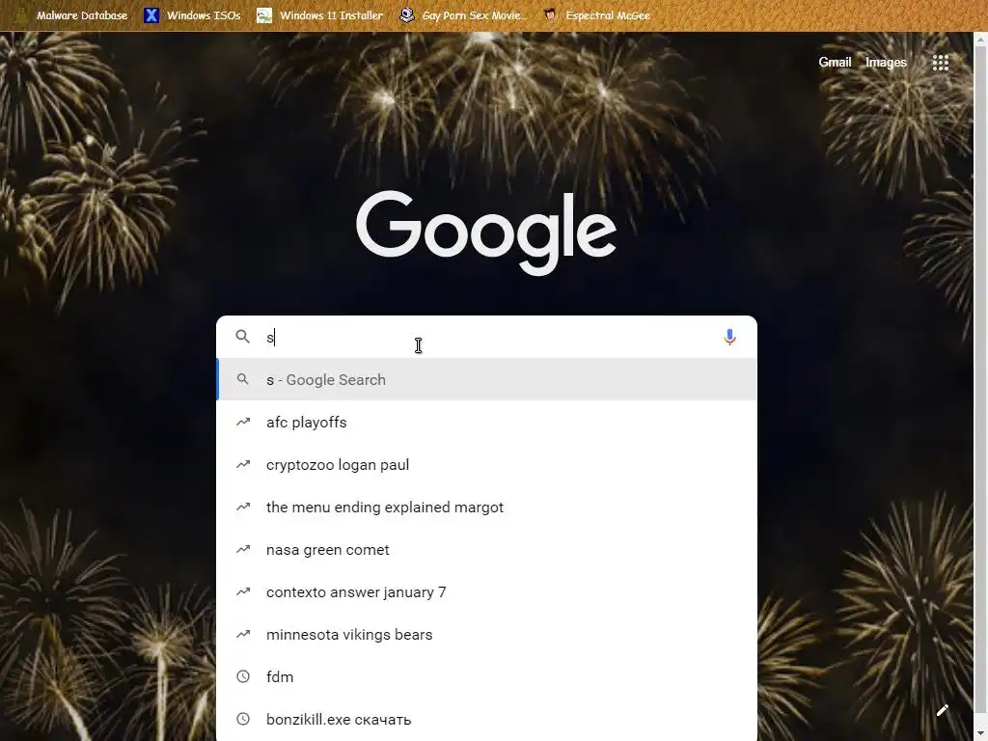Screen dimensions: 988x741
Task: Click the clock history icon beside 'fdm'
Action: pyautogui.click(x=243, y=676)
